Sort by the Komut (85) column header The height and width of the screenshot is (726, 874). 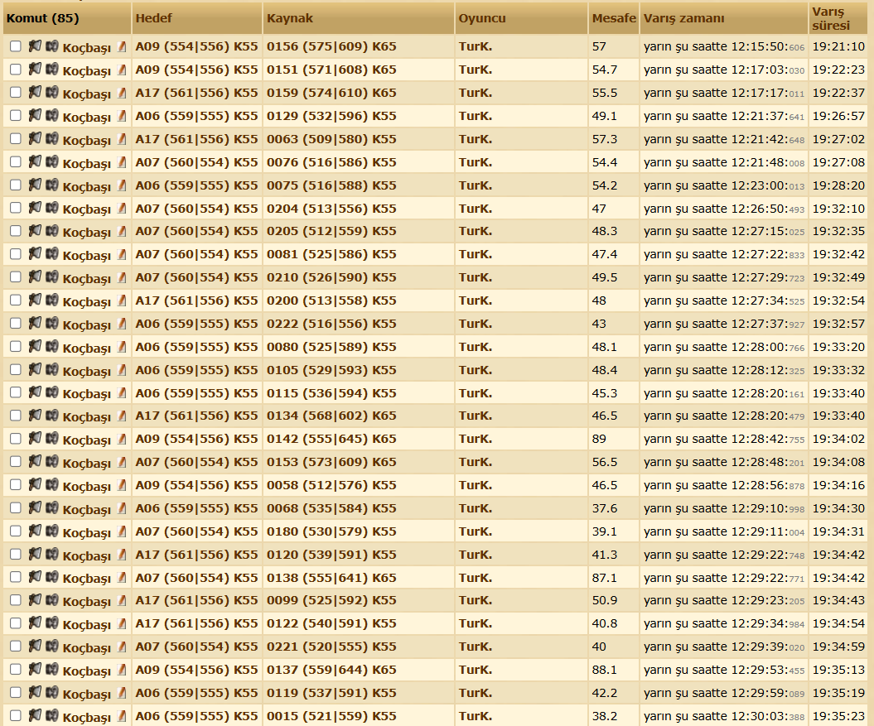coord(43,18)
